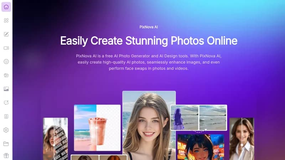
Task: Click the smiling woman beach portrait
Action: coord(149,126)
